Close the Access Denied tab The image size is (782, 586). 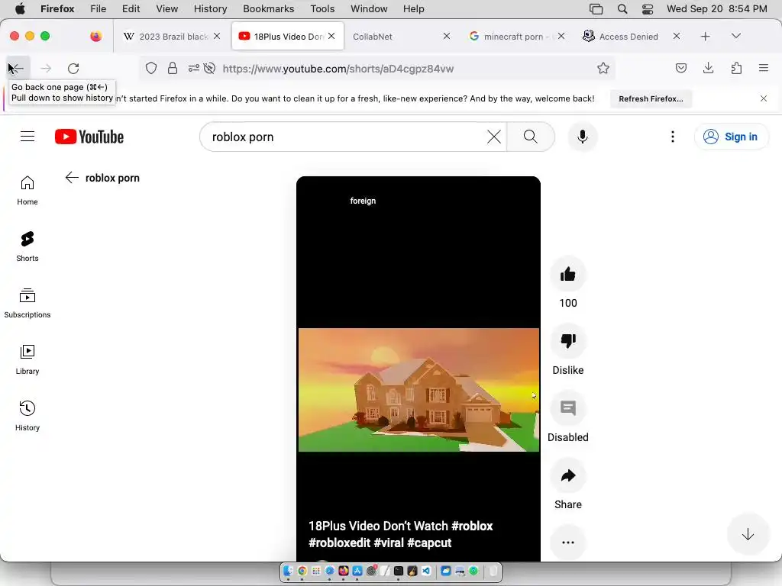coord(677,36)
